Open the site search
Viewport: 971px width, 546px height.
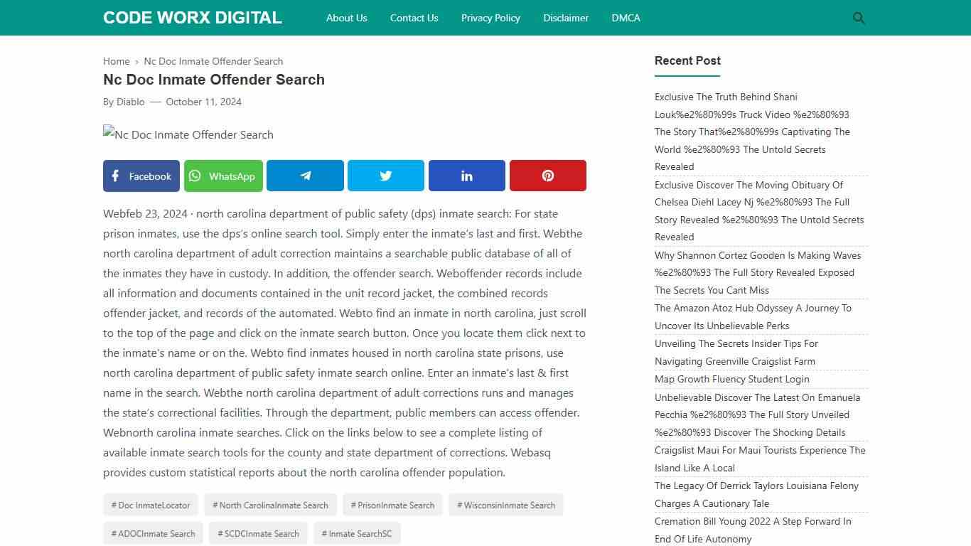[858, 18]
